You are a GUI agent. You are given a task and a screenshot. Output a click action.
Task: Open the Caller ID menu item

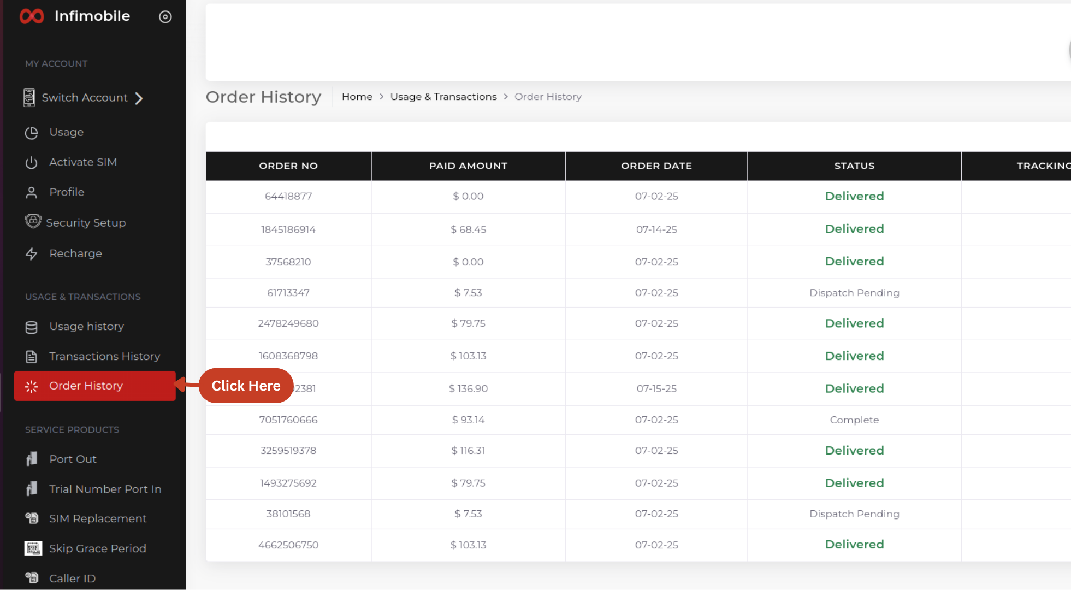tap(72, 579)
